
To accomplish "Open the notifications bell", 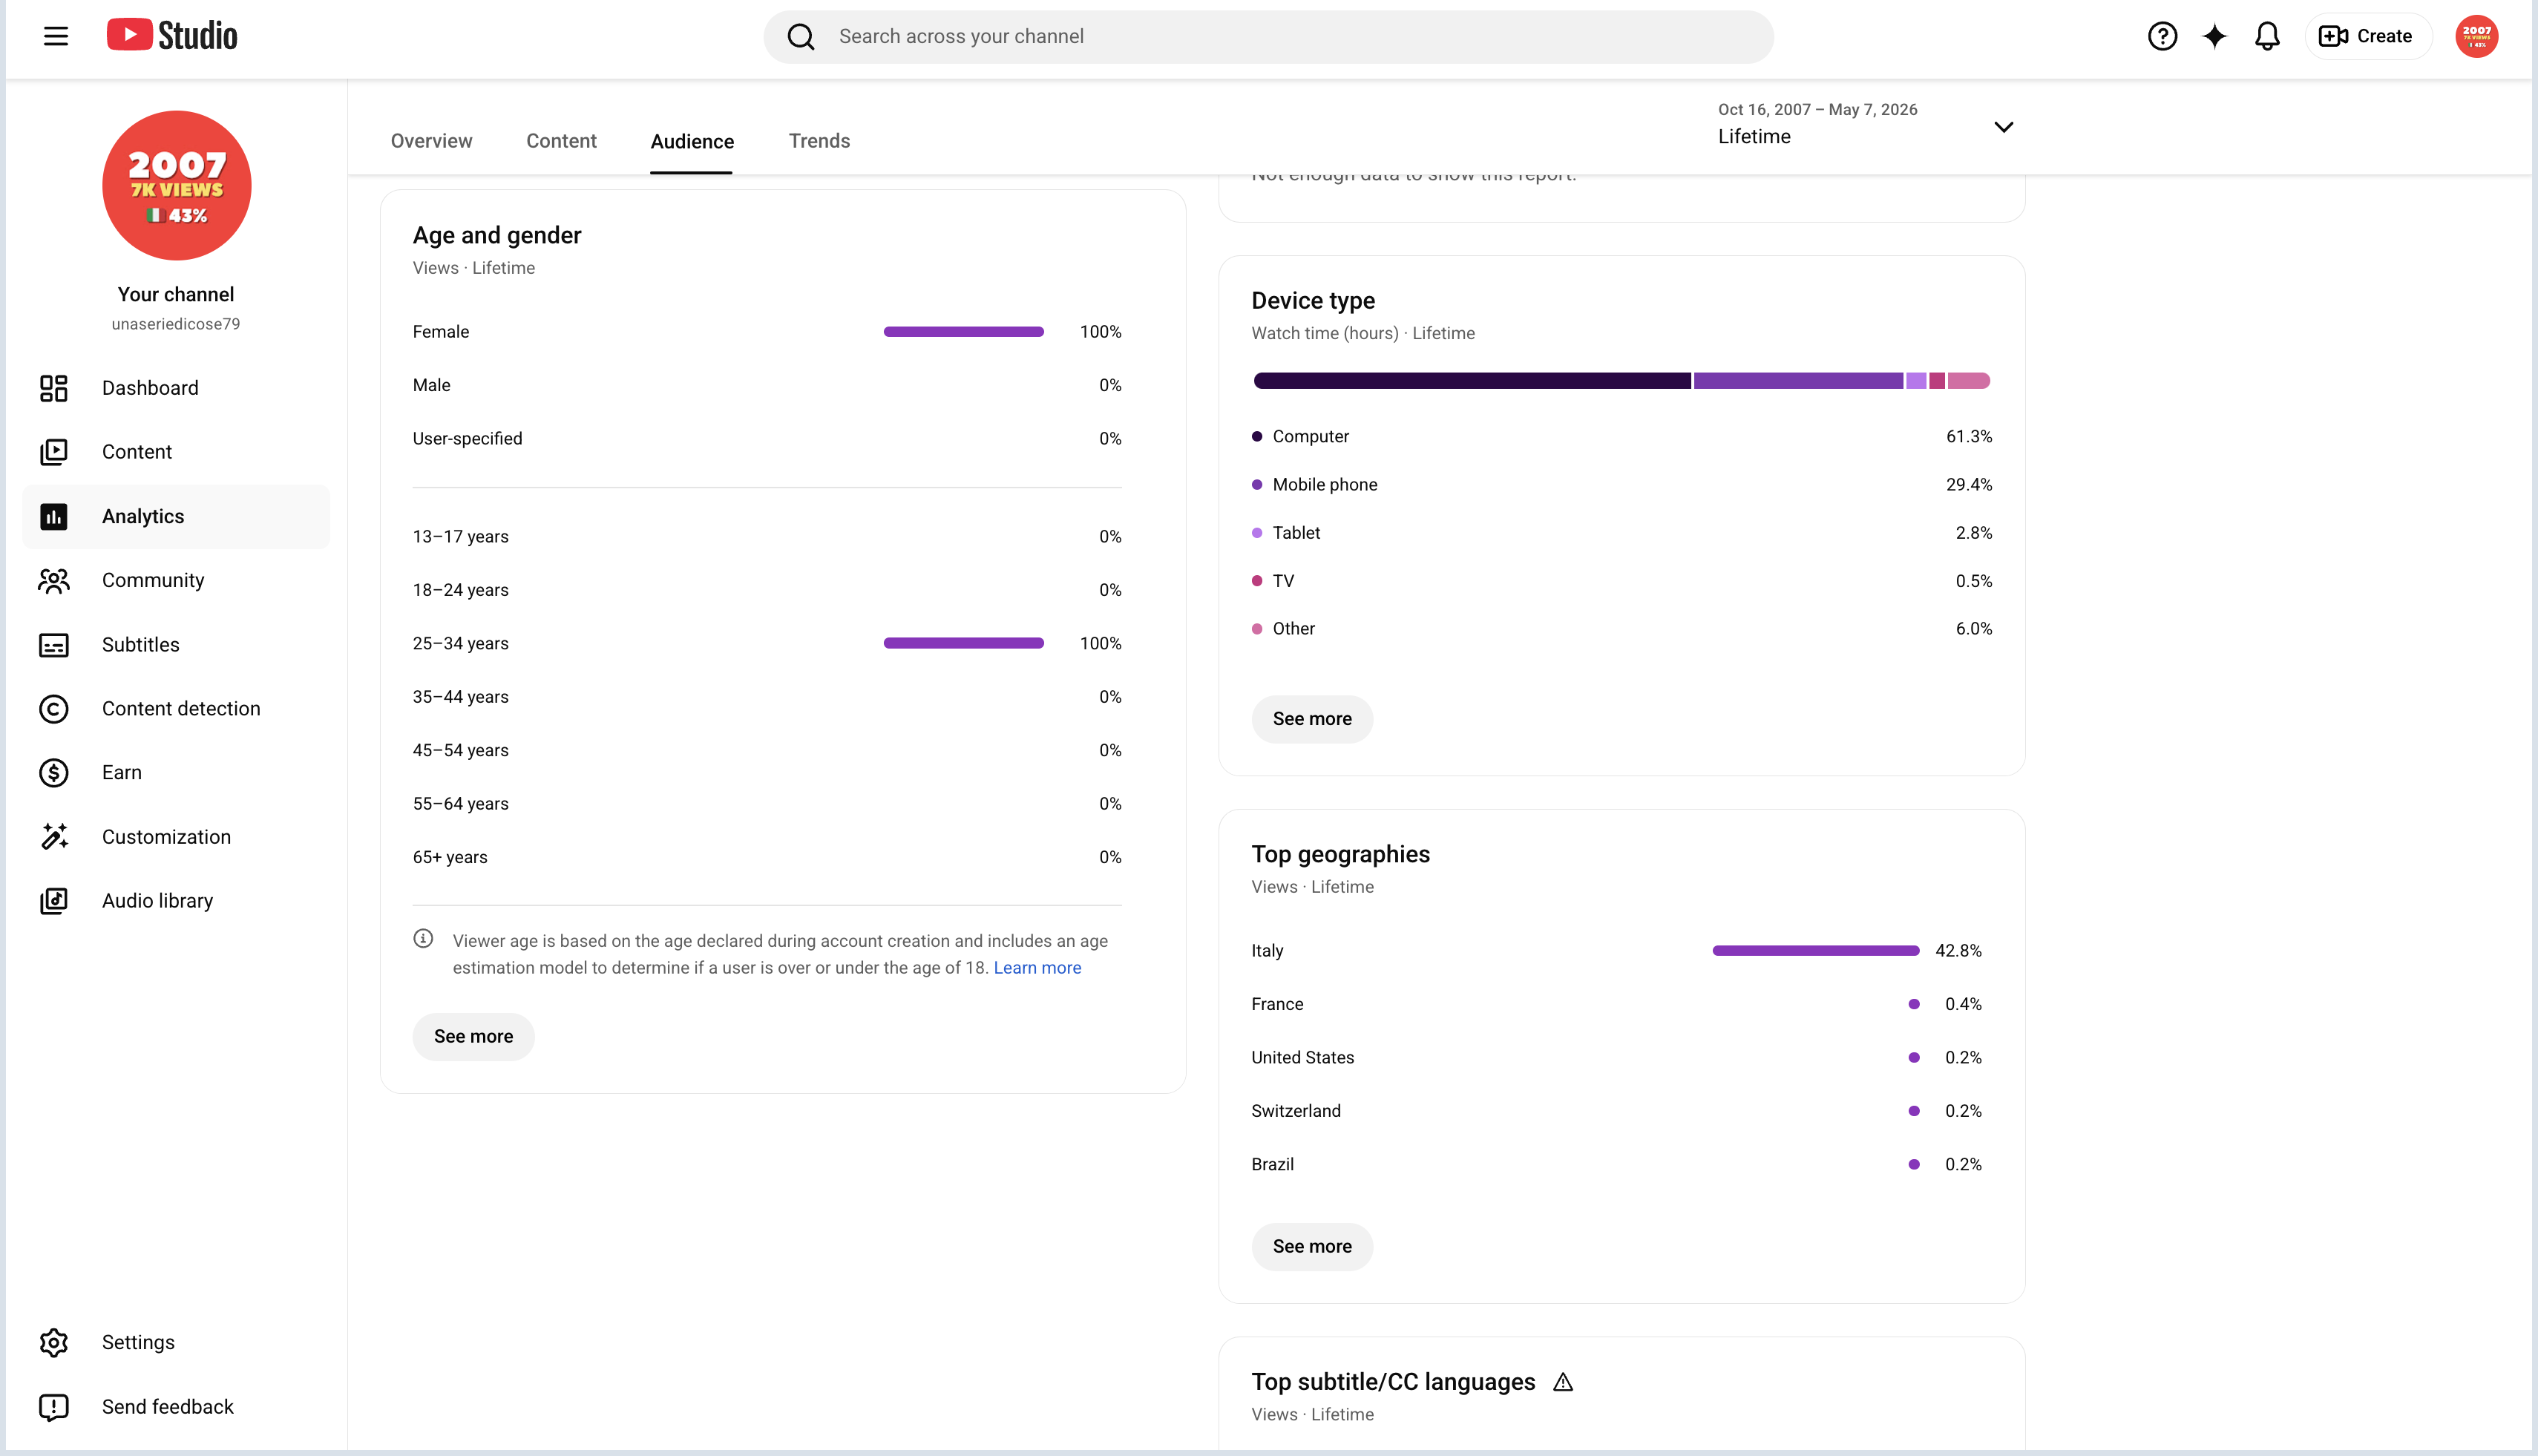I will click(2267, 37).
